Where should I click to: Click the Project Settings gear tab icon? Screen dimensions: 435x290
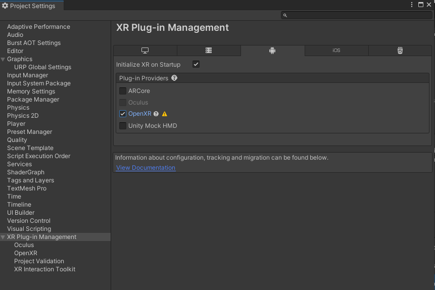(5, 6)
